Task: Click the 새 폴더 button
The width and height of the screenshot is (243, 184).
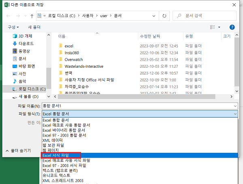Action: pos(34,27)
